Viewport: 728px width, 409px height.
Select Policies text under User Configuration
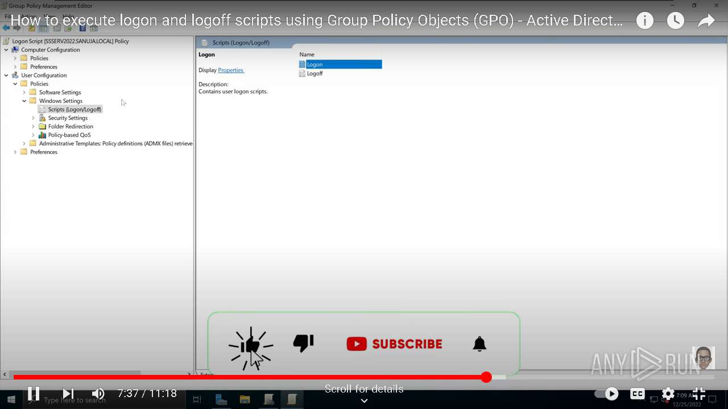point(39,84)
